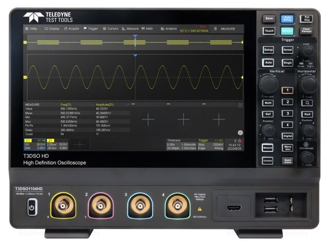This screenshot has height=246, width=329.
Task: Click the trigger position marker above the waveform
Action: pyautogui.click(x=135, y=55)
